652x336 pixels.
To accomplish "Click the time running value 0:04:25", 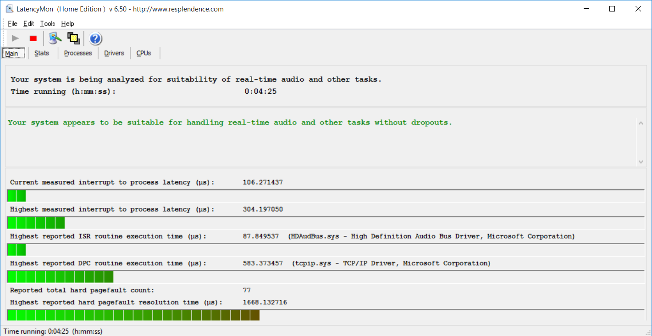I will [260, 91].
